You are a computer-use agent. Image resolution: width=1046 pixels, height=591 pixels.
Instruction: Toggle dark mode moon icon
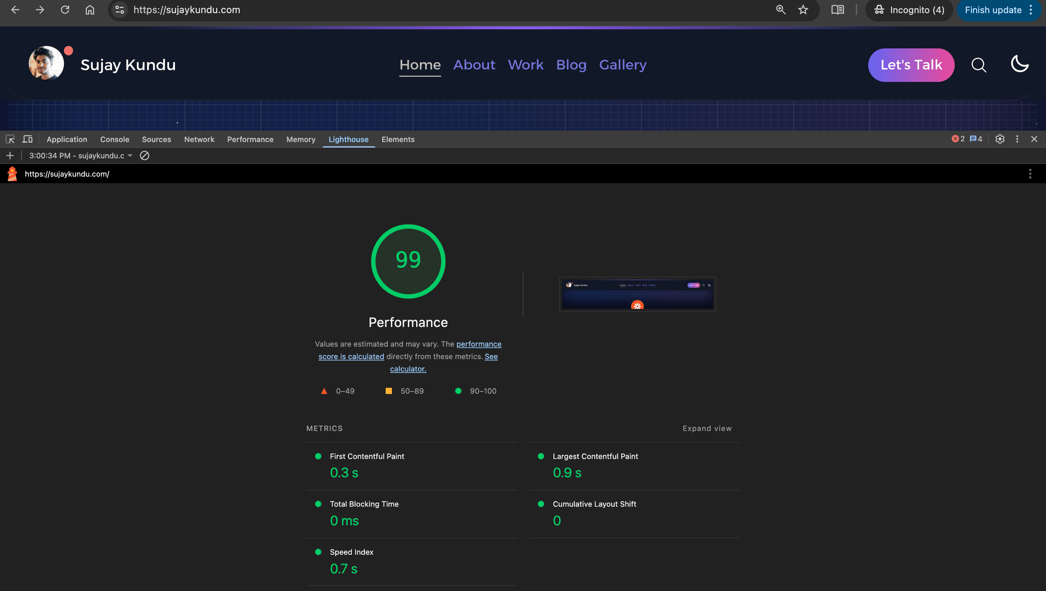[x=1020, y=64]
